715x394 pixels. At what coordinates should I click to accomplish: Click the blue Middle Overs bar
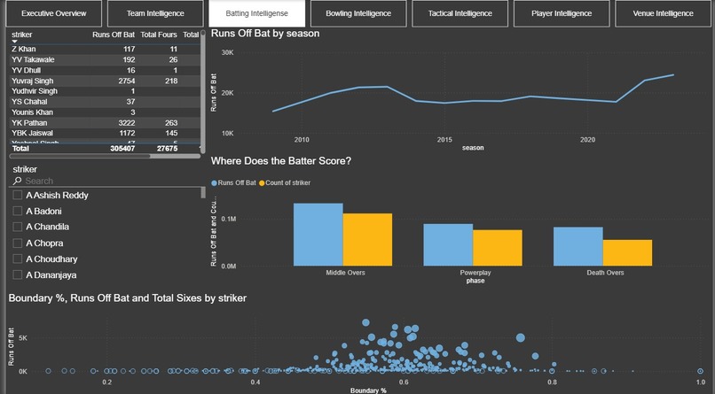pos(318,235)
